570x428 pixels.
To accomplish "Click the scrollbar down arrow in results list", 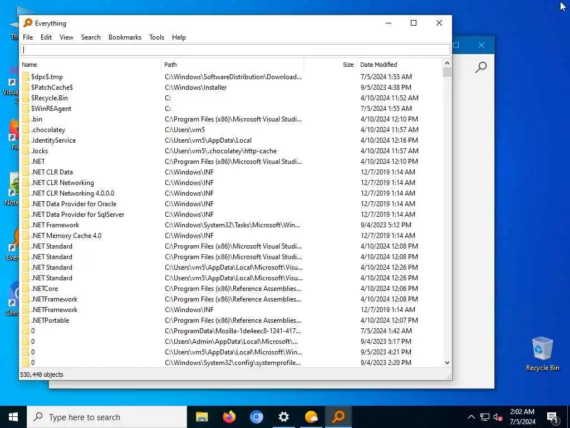I will click(x=447, y=362).
